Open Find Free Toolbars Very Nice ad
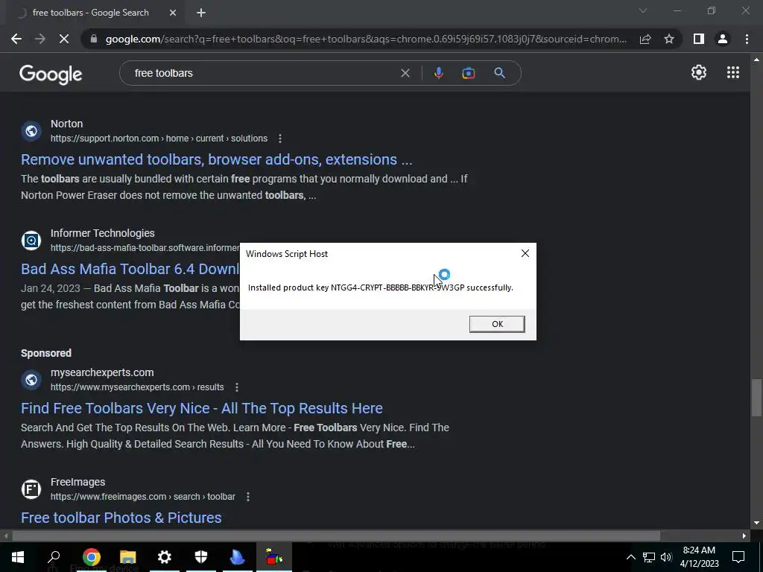Viewport: 763px width, 572px height. pos(201,408)
